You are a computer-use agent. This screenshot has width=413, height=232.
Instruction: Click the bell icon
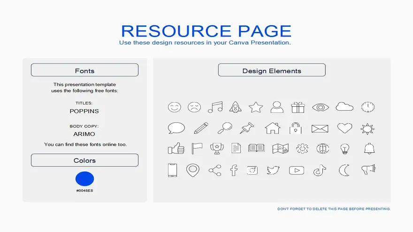(x=369, y=149)
